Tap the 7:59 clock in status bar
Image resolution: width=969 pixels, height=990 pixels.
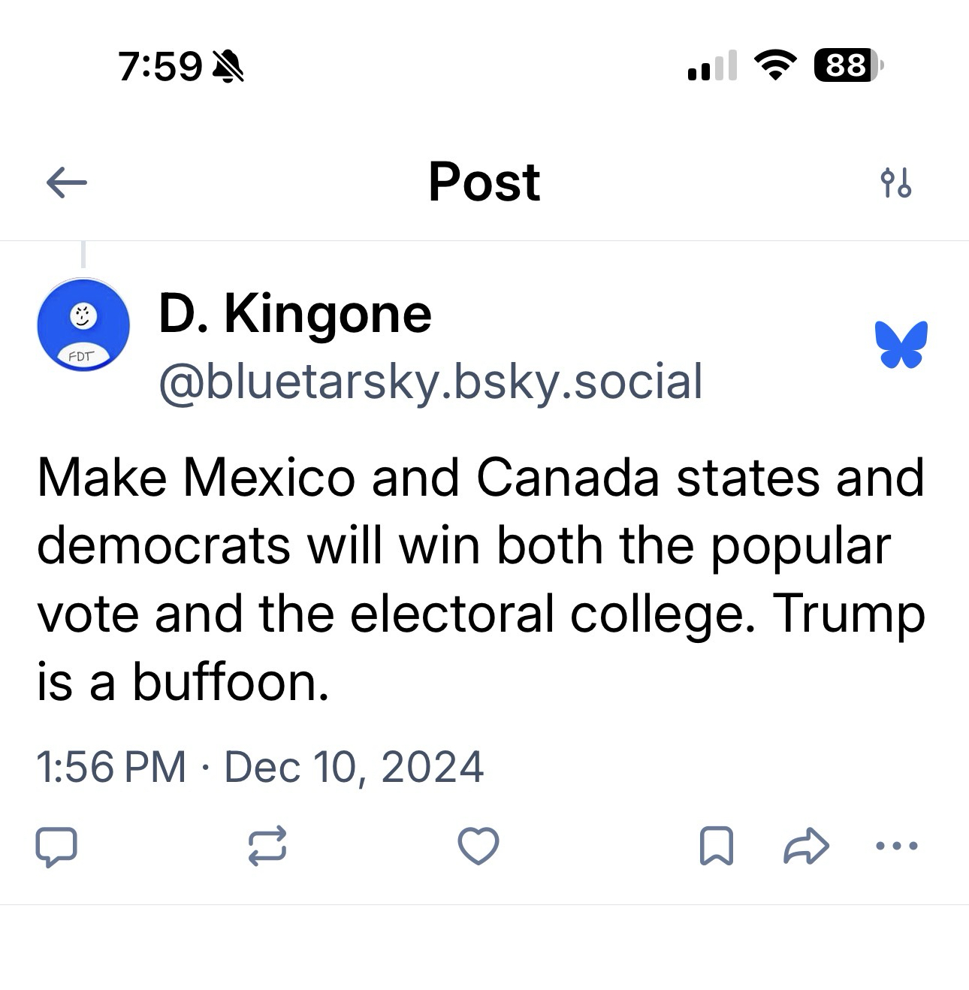click(160, 66)
